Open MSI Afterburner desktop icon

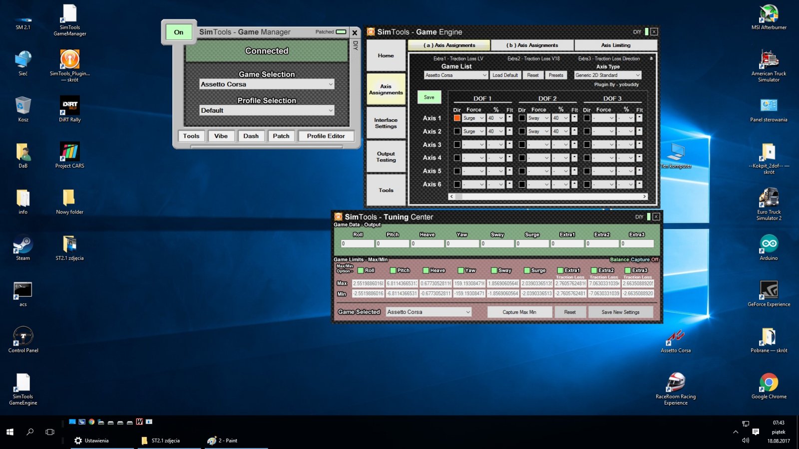click(769, 17)
